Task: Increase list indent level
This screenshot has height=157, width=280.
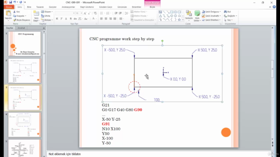Action: (x=120, y=13)
